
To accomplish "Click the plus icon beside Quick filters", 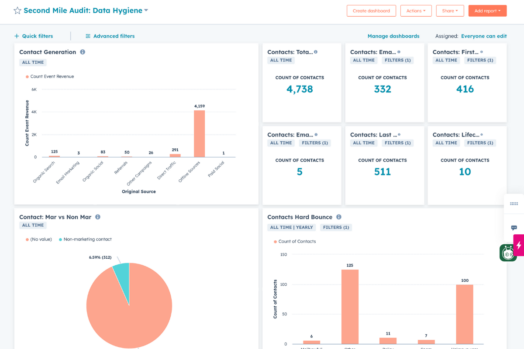I will coord(17,36).
